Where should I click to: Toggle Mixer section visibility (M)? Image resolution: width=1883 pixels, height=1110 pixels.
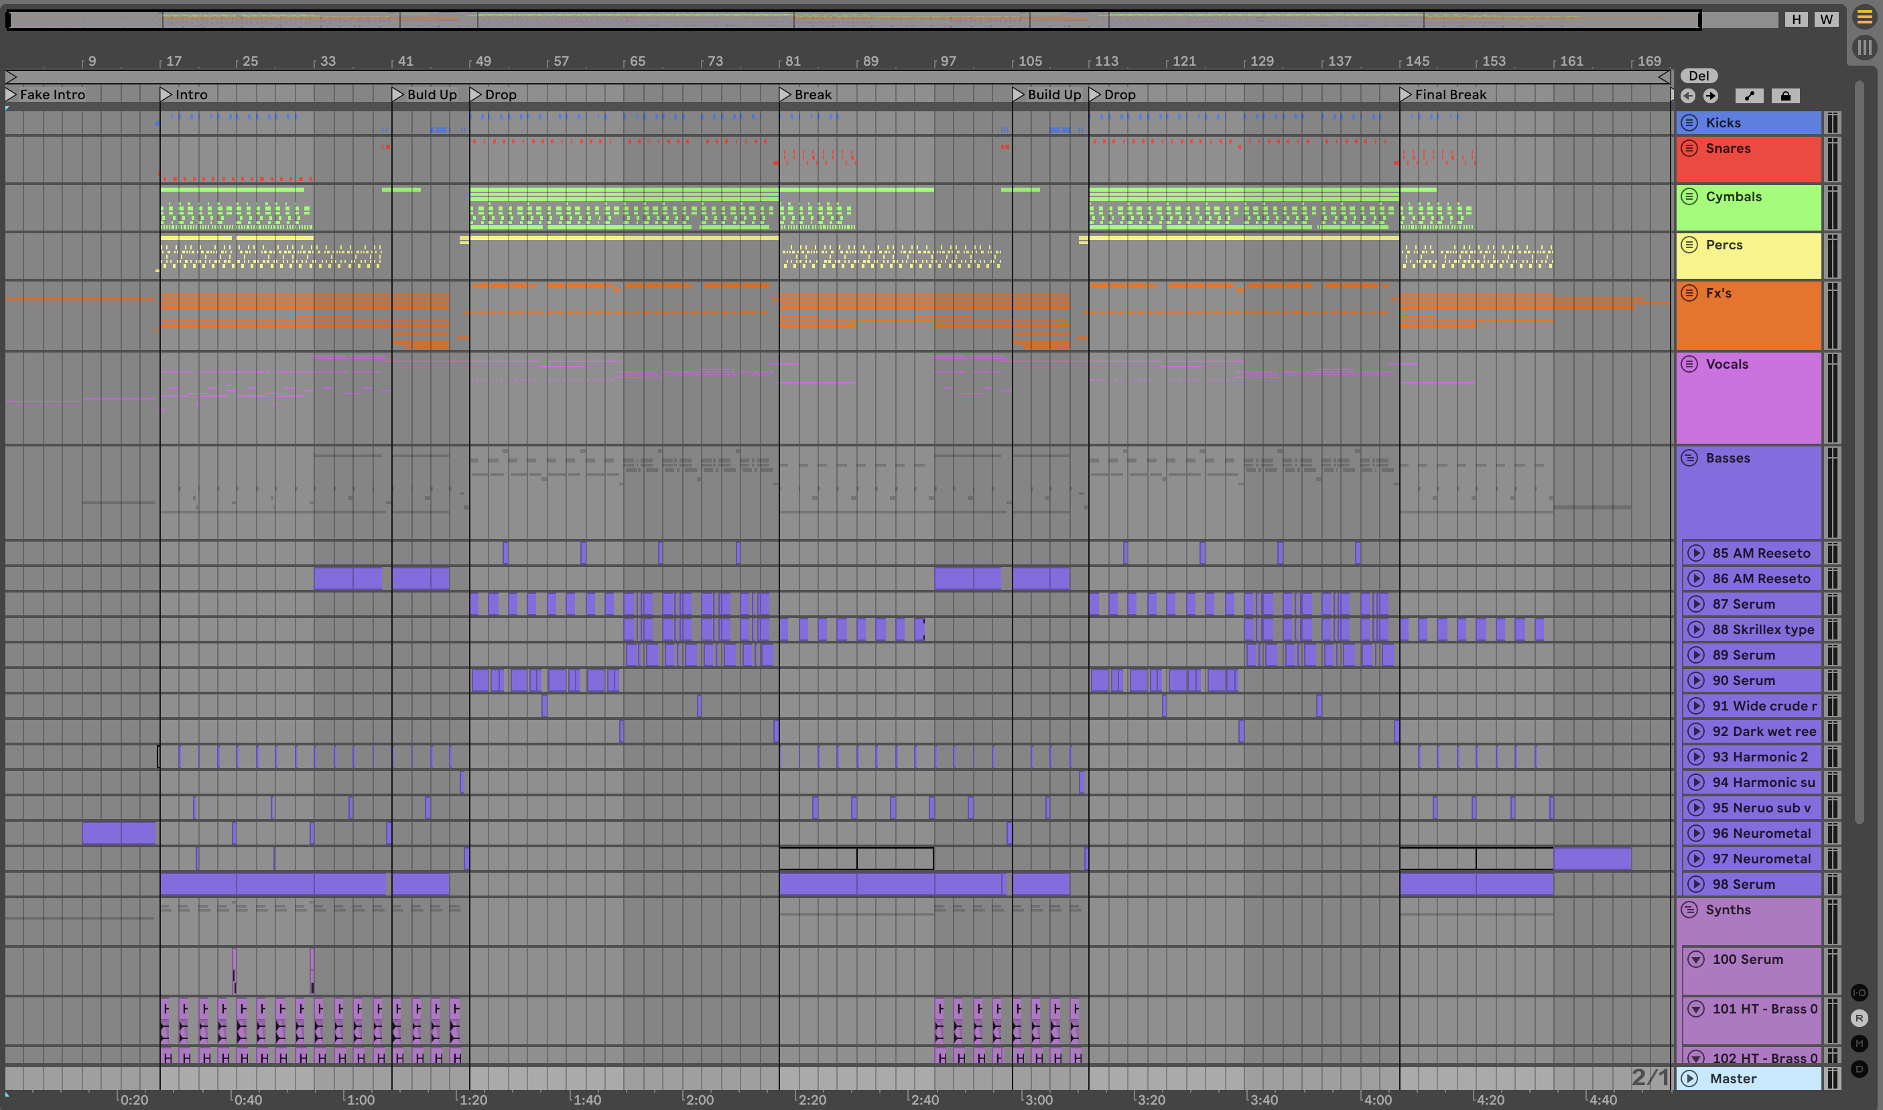click(1859, 1044)
